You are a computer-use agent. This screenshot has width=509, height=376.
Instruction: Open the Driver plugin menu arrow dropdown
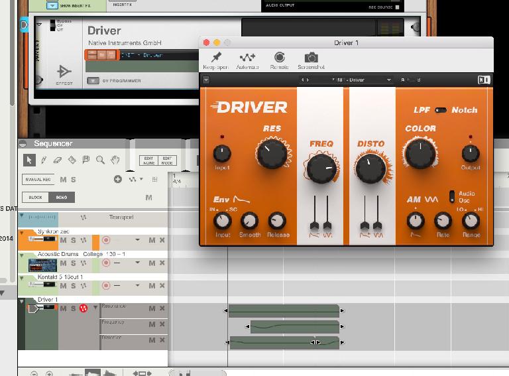[x=206, y=80]
